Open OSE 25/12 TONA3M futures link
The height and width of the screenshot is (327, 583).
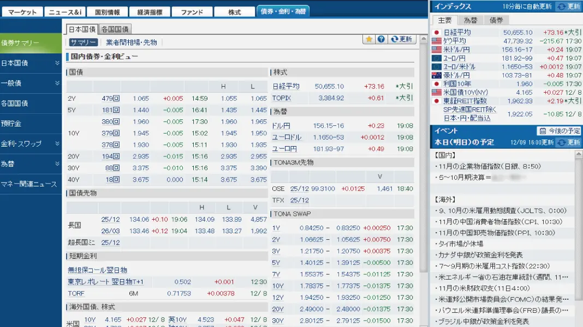pos(299,189)
